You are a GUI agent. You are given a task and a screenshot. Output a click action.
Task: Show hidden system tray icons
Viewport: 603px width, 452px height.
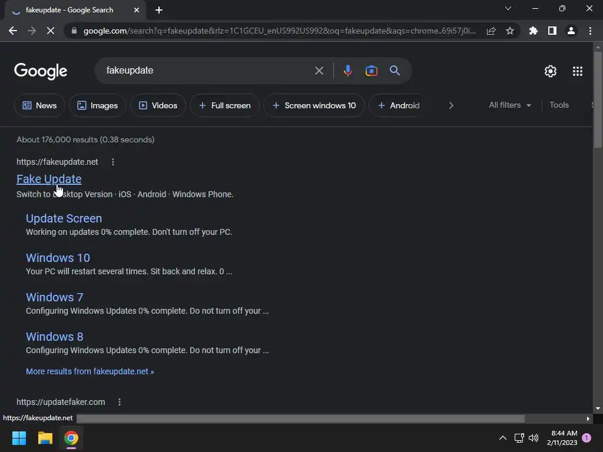[503, 438]
